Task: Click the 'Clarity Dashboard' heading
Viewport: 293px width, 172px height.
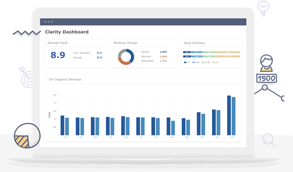Action: pyautogui.click(x=67, y=32)
